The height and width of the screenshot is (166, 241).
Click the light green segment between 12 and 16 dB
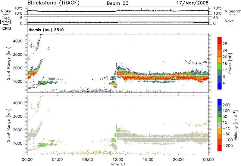[x=220, y=67]
